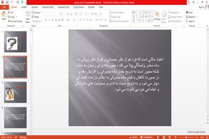Screen dimensions: 209x139
Task: Open Convert to SmartArt dropdown
Action: (x=119, y=21)
